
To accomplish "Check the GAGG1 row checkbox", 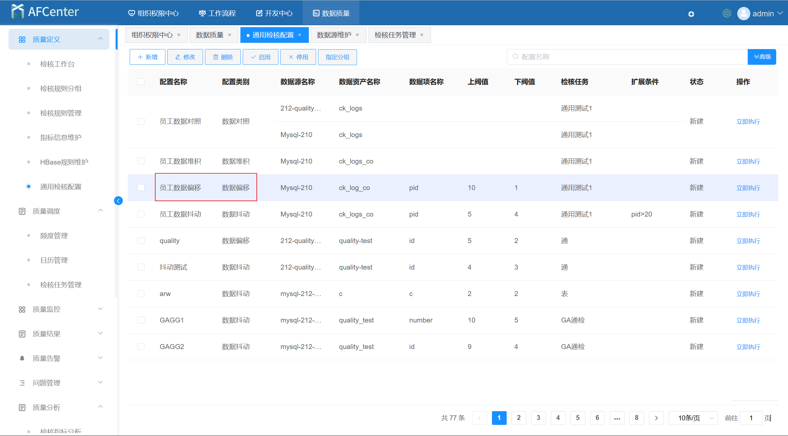I will (141, 320).
